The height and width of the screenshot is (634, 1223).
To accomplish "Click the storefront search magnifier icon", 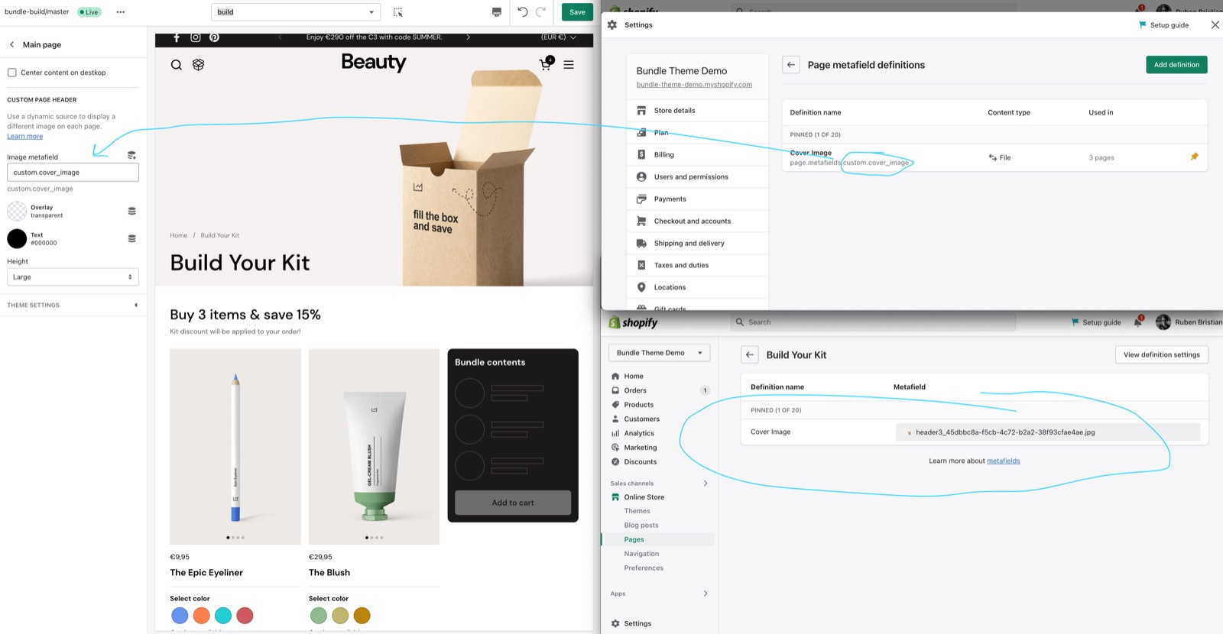I will coord(177,65).
